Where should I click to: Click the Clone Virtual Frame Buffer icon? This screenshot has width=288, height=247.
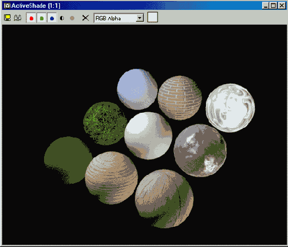pos(18,18)
